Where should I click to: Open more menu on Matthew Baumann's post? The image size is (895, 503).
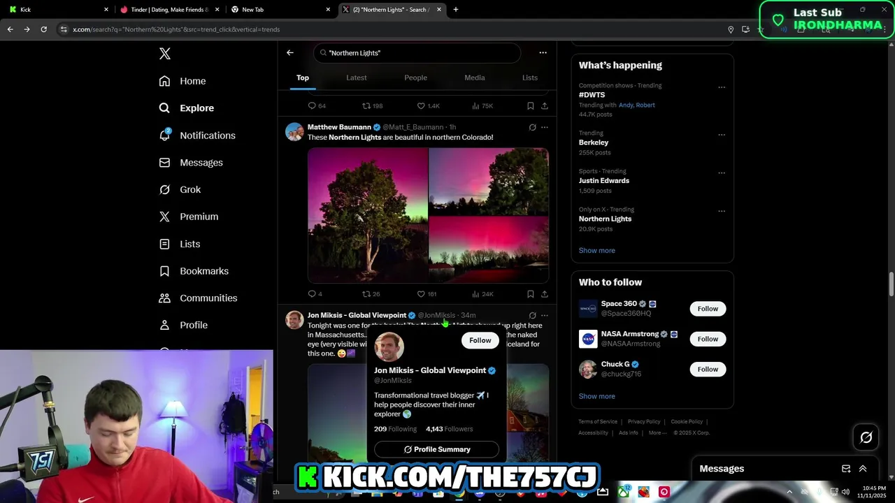[x=545, y=127]
